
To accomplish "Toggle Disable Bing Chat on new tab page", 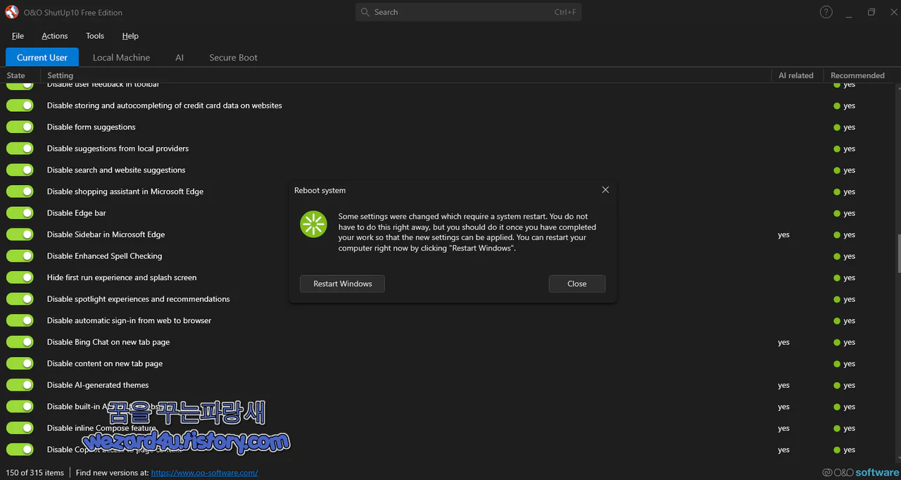I will click(x=20, y=341).
